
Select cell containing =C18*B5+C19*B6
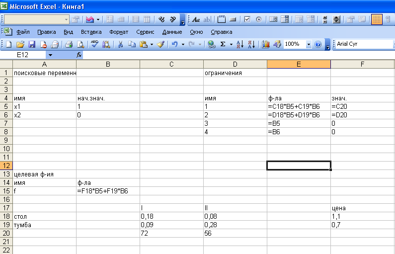tap(299, 106)
